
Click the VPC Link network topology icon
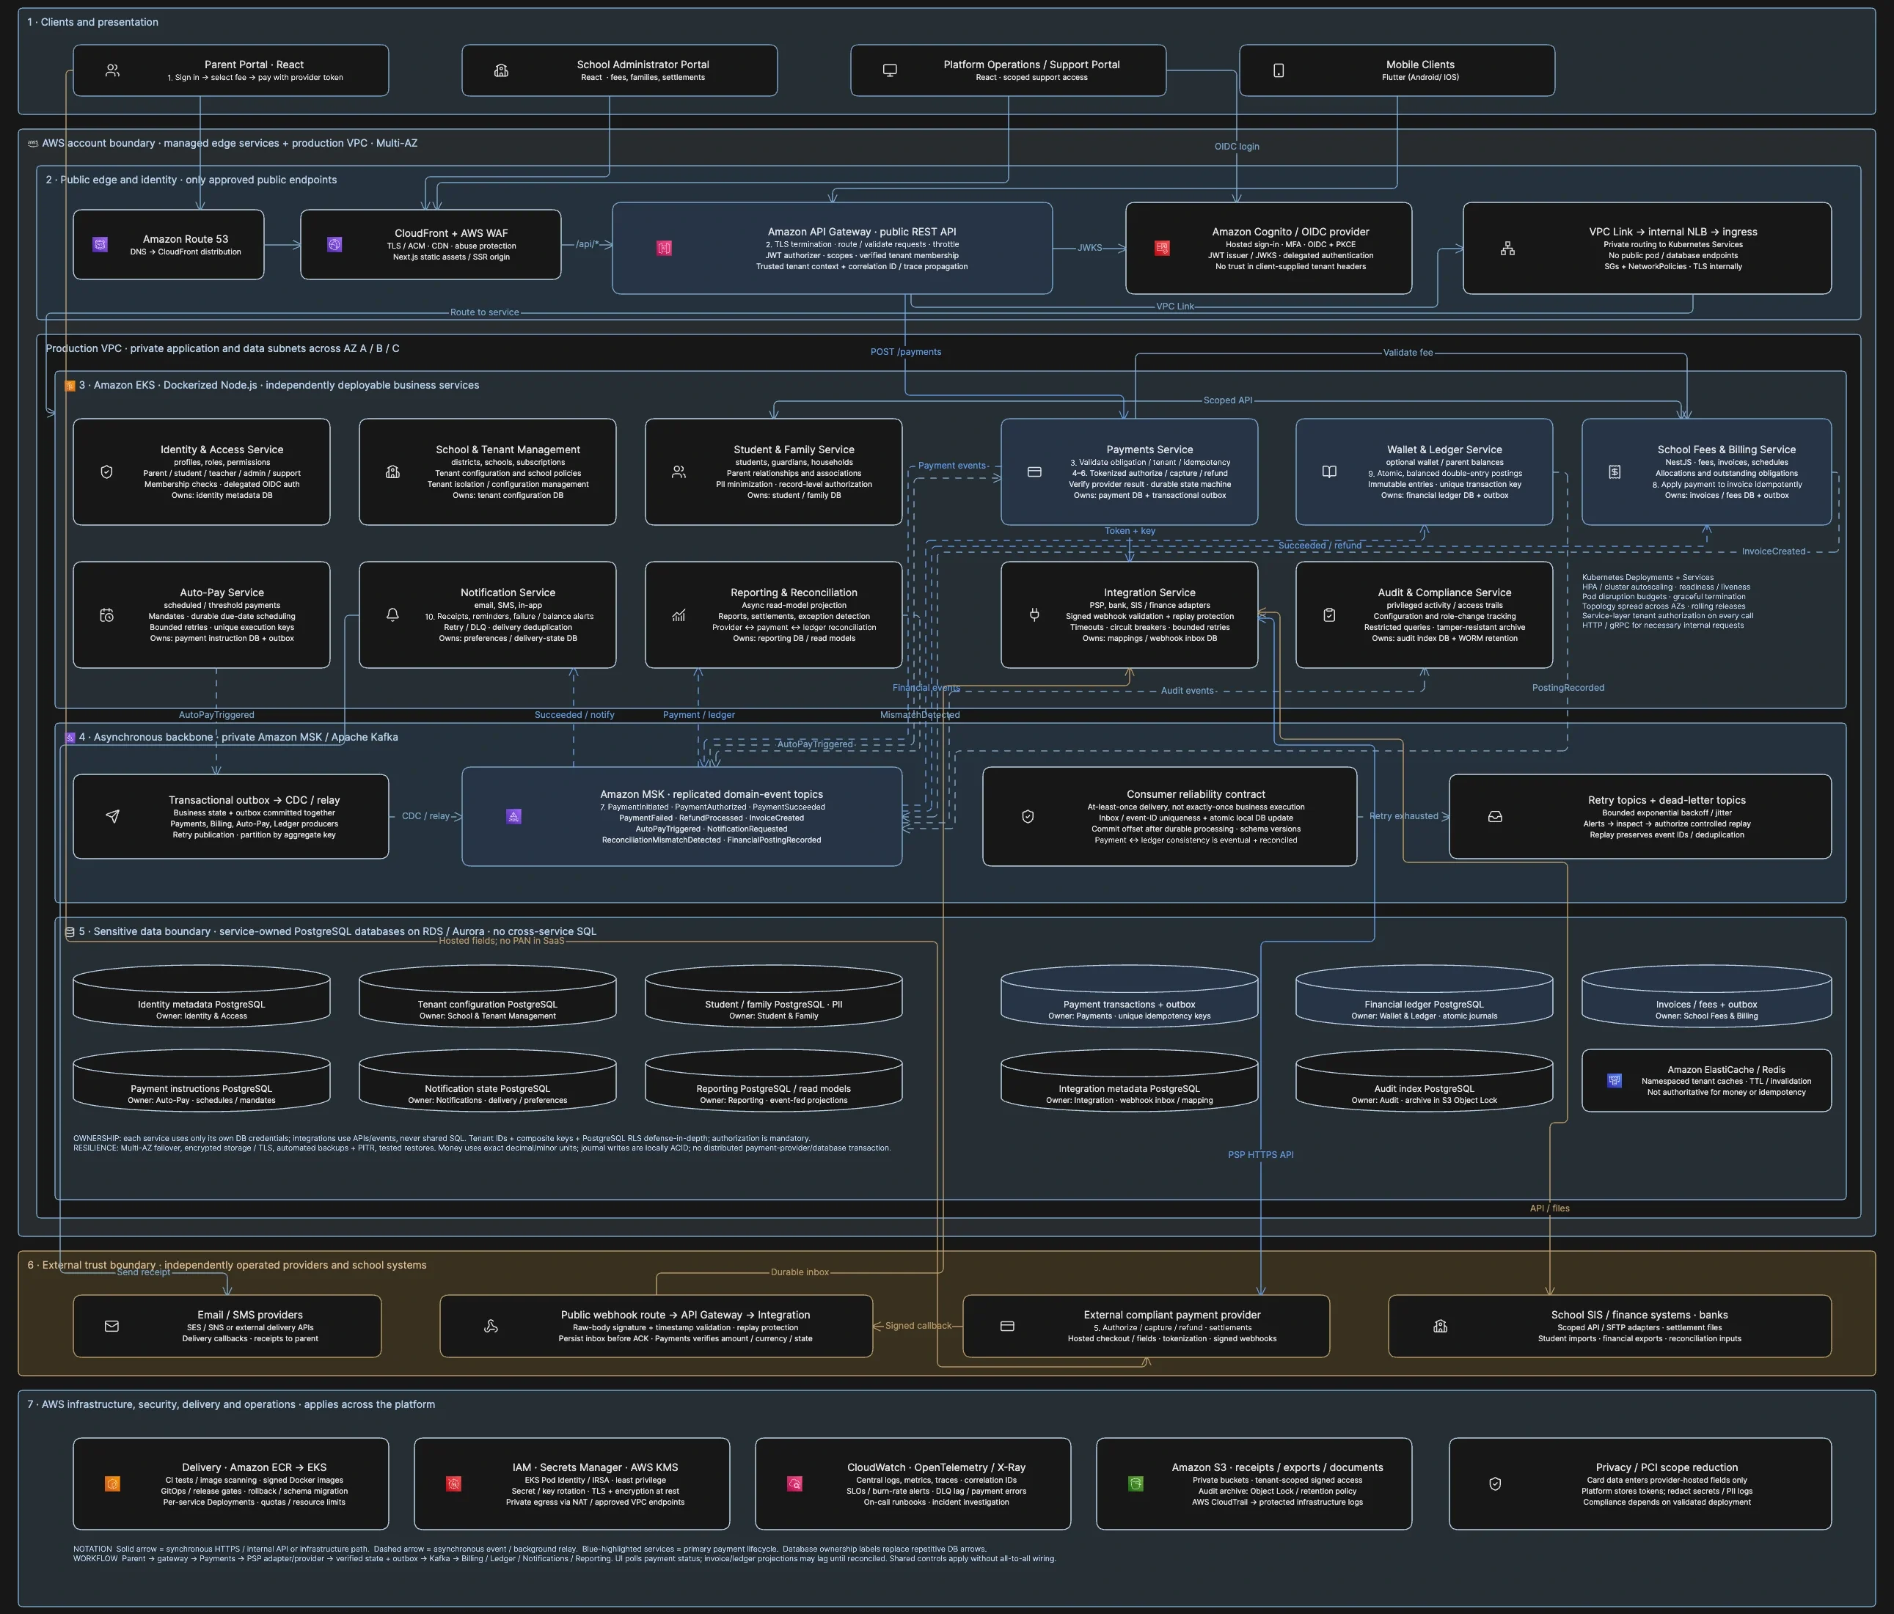pos(1507,248)
